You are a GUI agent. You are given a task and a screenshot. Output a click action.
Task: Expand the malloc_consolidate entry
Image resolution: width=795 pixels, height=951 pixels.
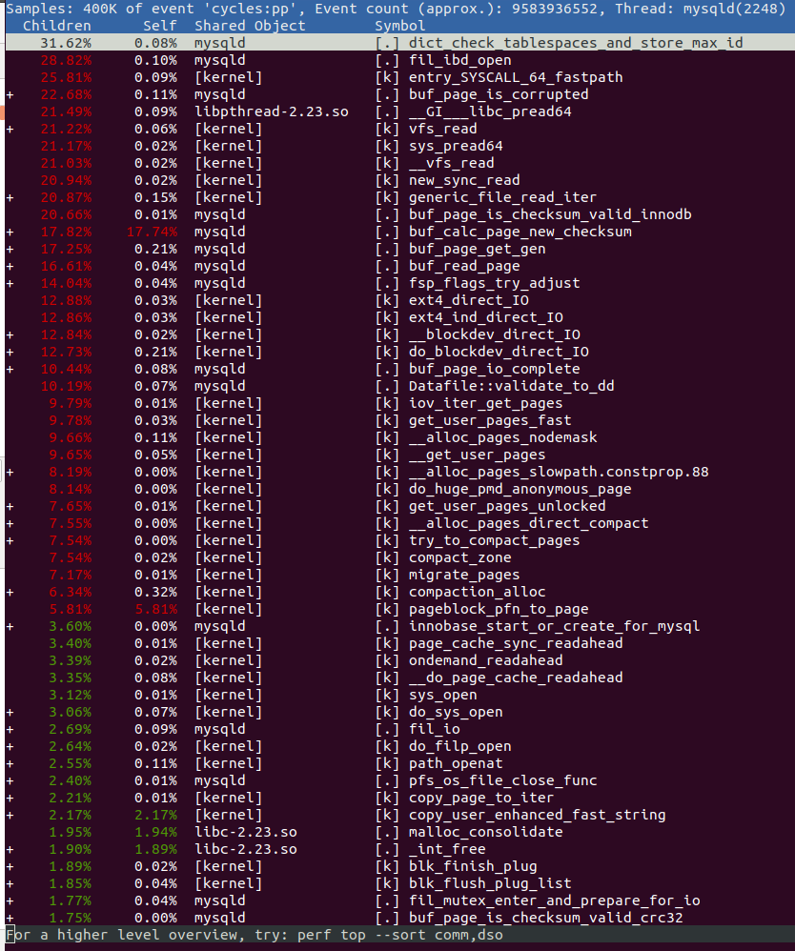[x=10, y=832]
